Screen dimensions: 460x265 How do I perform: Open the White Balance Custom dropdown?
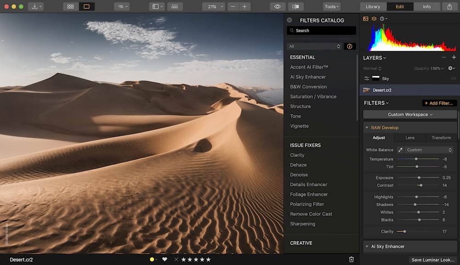[x=429, y=150]
